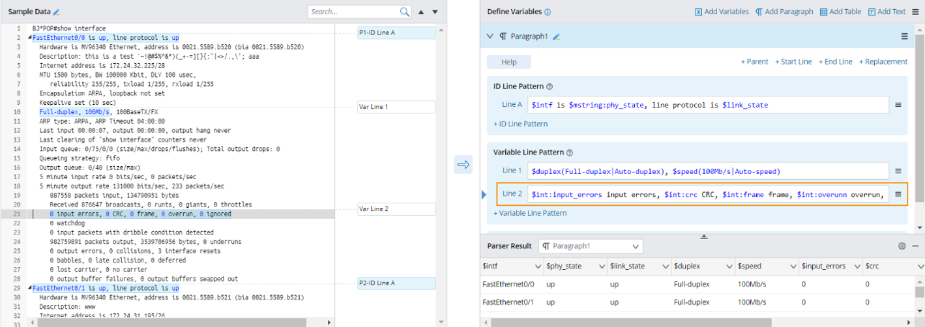Collapse the FastEthernet0/0 block at line 2

click(29, 38)
